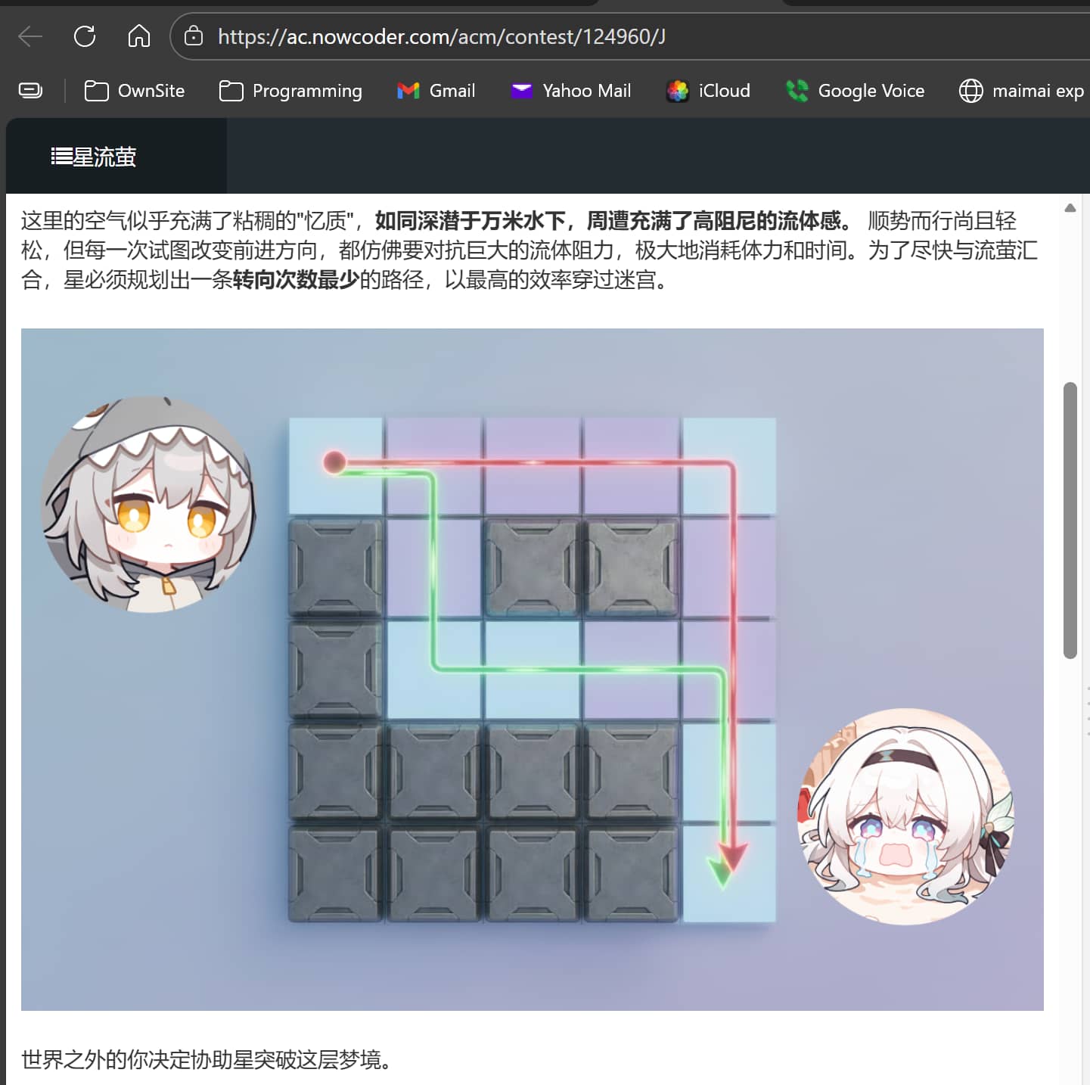
Task: Open the 星流萤 problem list menu
Action: [94, 157]
